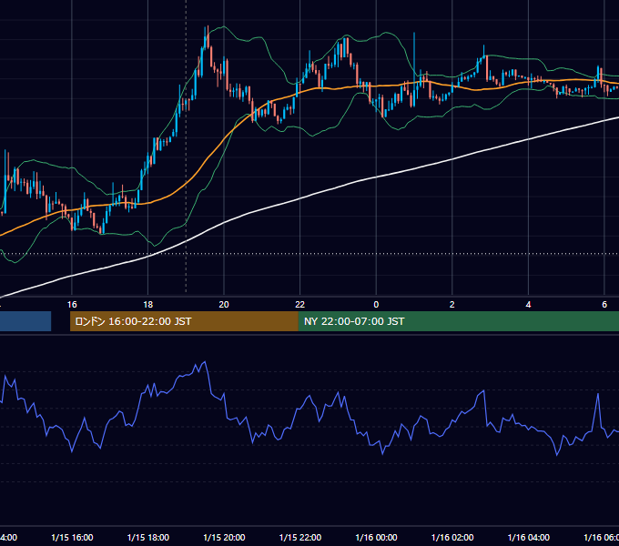Image resolution: width=619 pixels, height=546 pixels.
Task: Click the hour label 16 on the price chart axis
Action: [72, 305]
